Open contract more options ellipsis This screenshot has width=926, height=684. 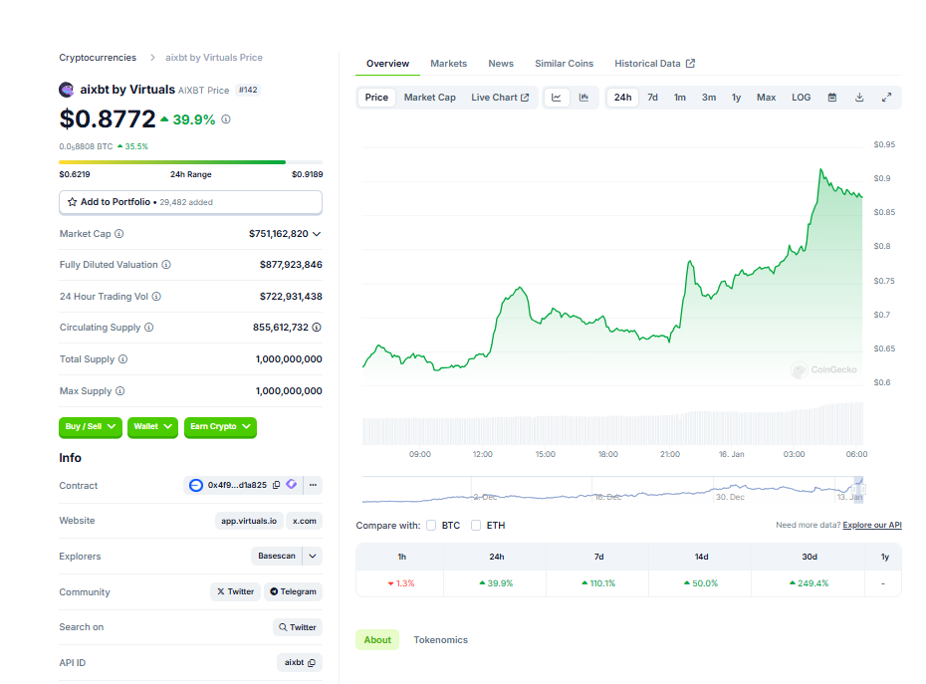coord(313,485)
